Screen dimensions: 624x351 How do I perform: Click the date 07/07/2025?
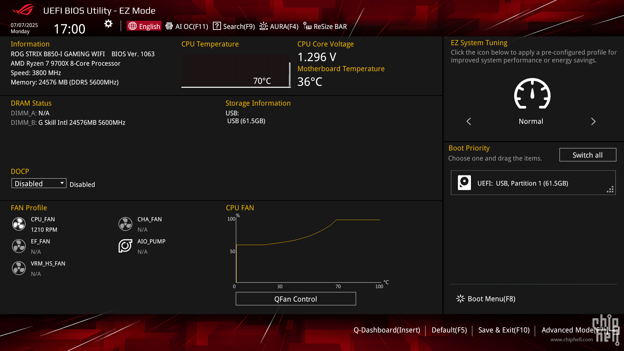[x=24, y=25]
